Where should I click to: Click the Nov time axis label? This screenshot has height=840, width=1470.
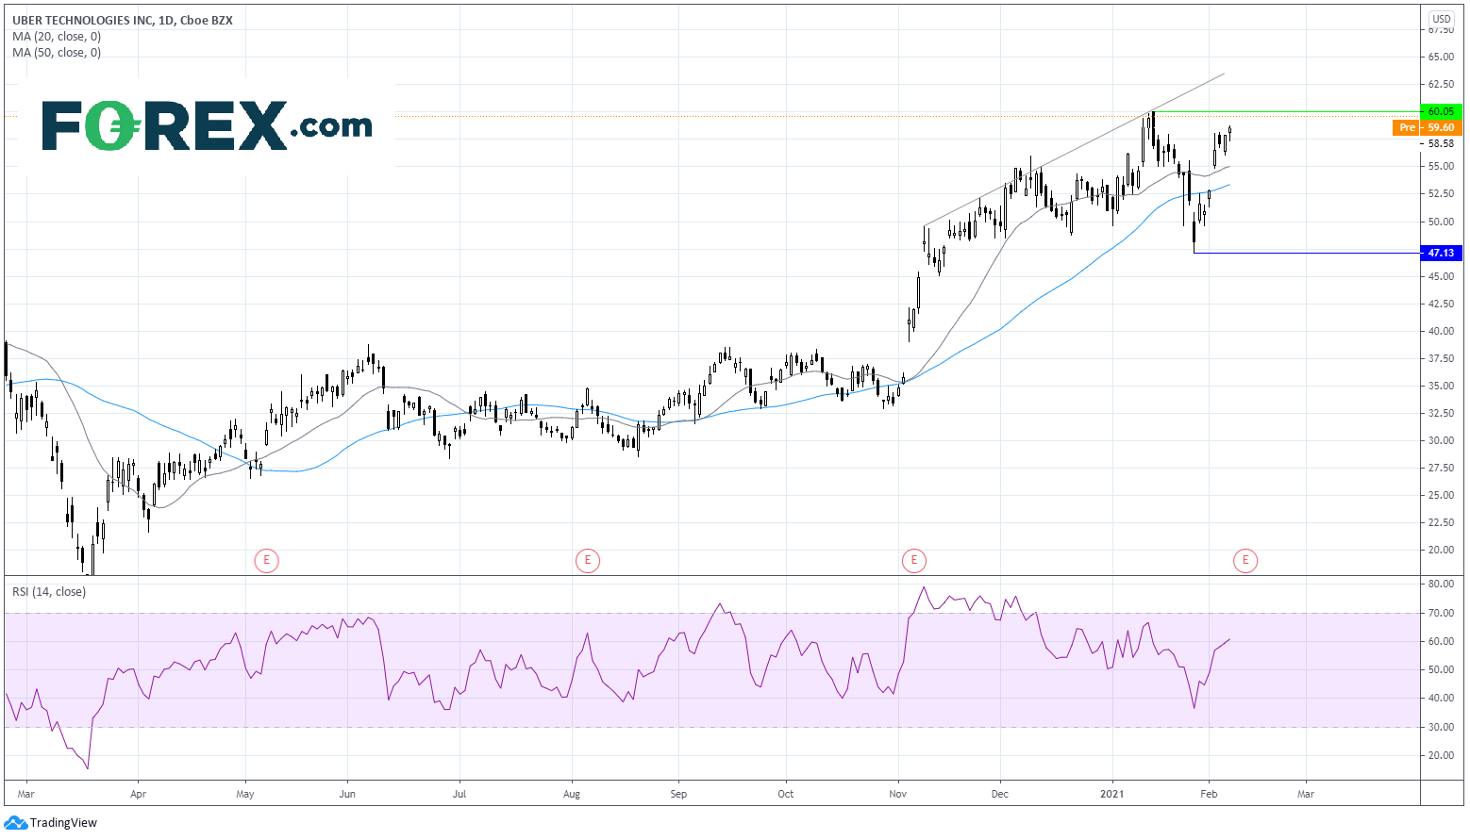[x=898, y=794]
